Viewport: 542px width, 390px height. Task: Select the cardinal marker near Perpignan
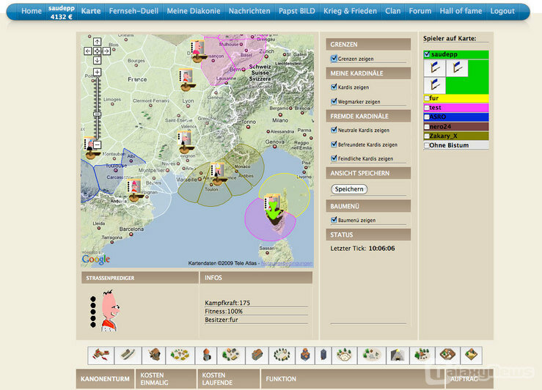(135, 191)
